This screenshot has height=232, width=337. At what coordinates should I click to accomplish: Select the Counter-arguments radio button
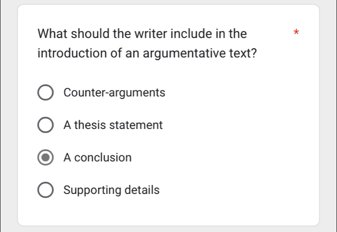[46, 93]
